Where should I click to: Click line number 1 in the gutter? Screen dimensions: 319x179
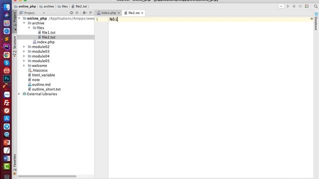click(x=97, y=19)
